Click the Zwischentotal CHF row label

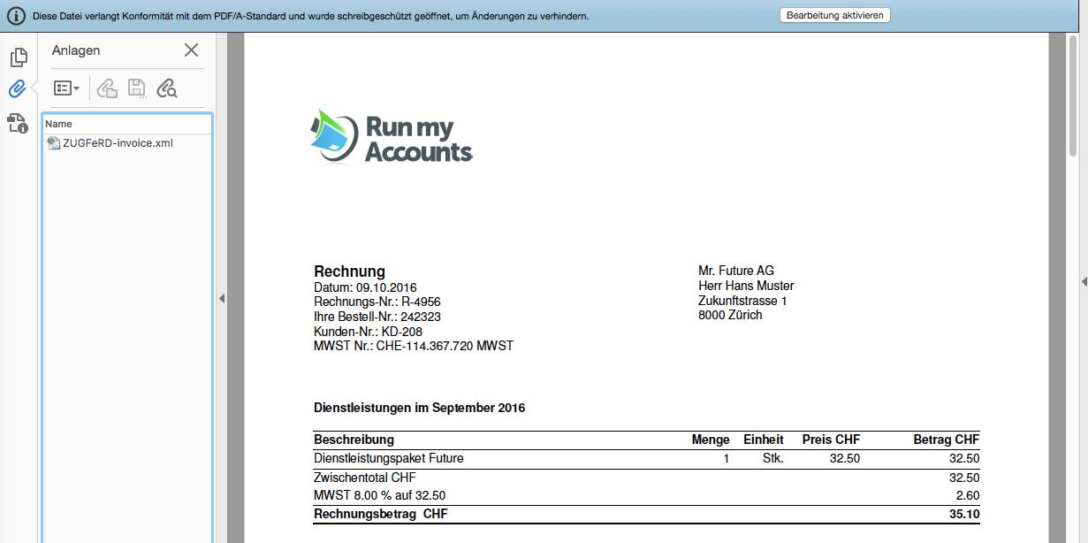(x=365, y=478)
